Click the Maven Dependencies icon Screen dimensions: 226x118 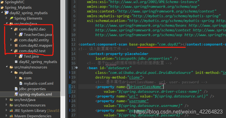pyautogui.click(x=11, y=116)
